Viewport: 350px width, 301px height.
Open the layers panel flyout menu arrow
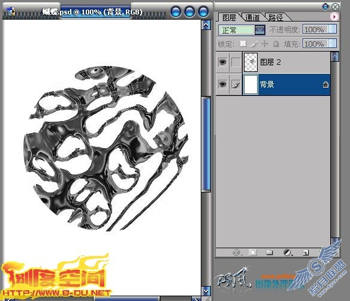(x=334, y=17)
